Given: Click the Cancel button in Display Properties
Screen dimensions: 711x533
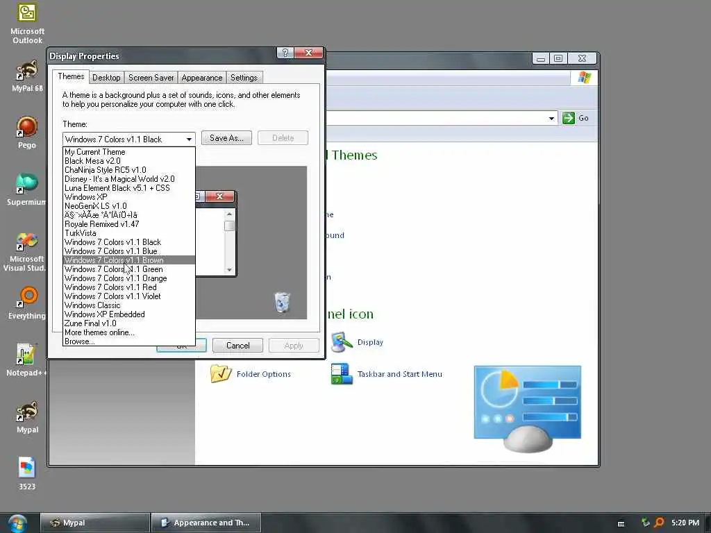Looking at the screenshot, I should point(237,346).
